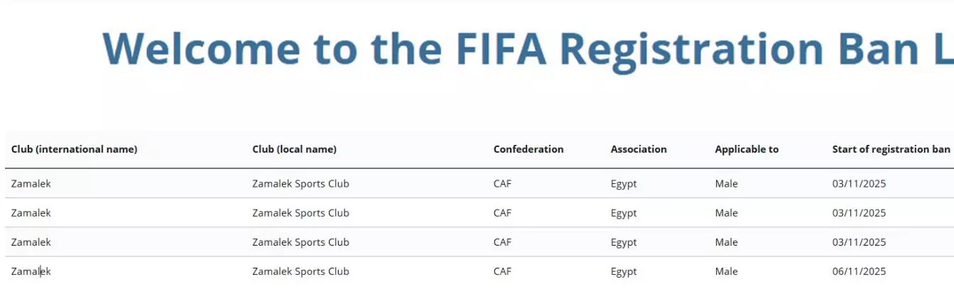Click the "Applicable to" column header

pyautogui.click(x=747, y=149)
